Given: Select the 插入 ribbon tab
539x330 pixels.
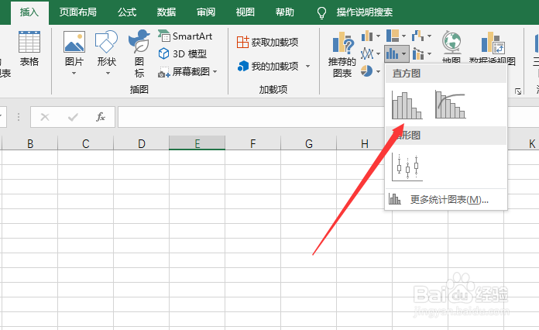Looking at the screenshot, I should (29, 12).
